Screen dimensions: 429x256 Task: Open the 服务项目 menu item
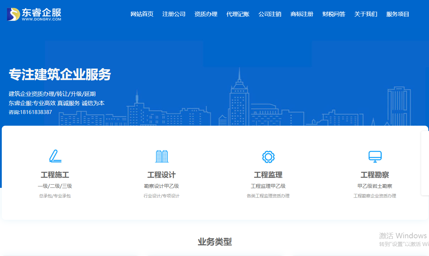coord(397,14)
